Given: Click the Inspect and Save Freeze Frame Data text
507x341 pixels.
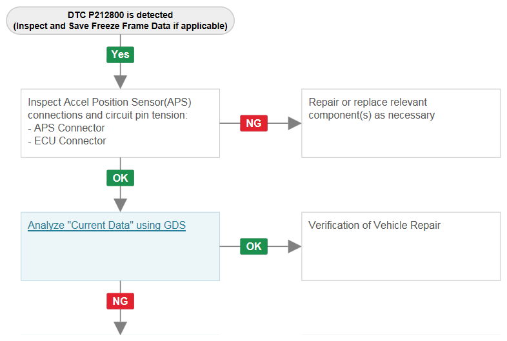Looking at the screenshot, I should pyautogui.click(x=120, y=26).
